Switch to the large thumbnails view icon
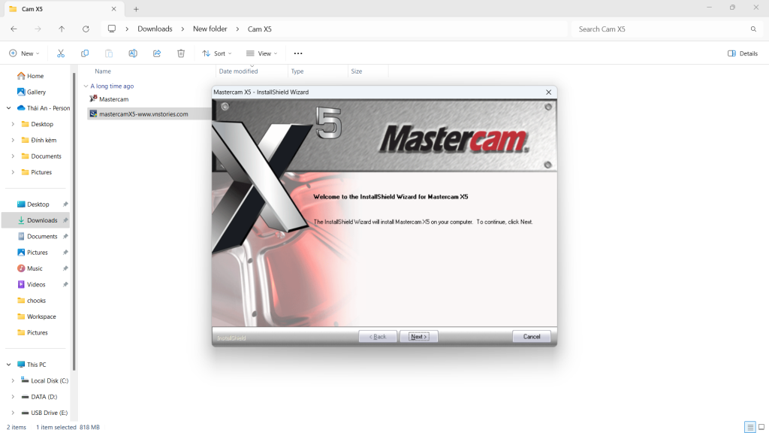 [761, 427]
